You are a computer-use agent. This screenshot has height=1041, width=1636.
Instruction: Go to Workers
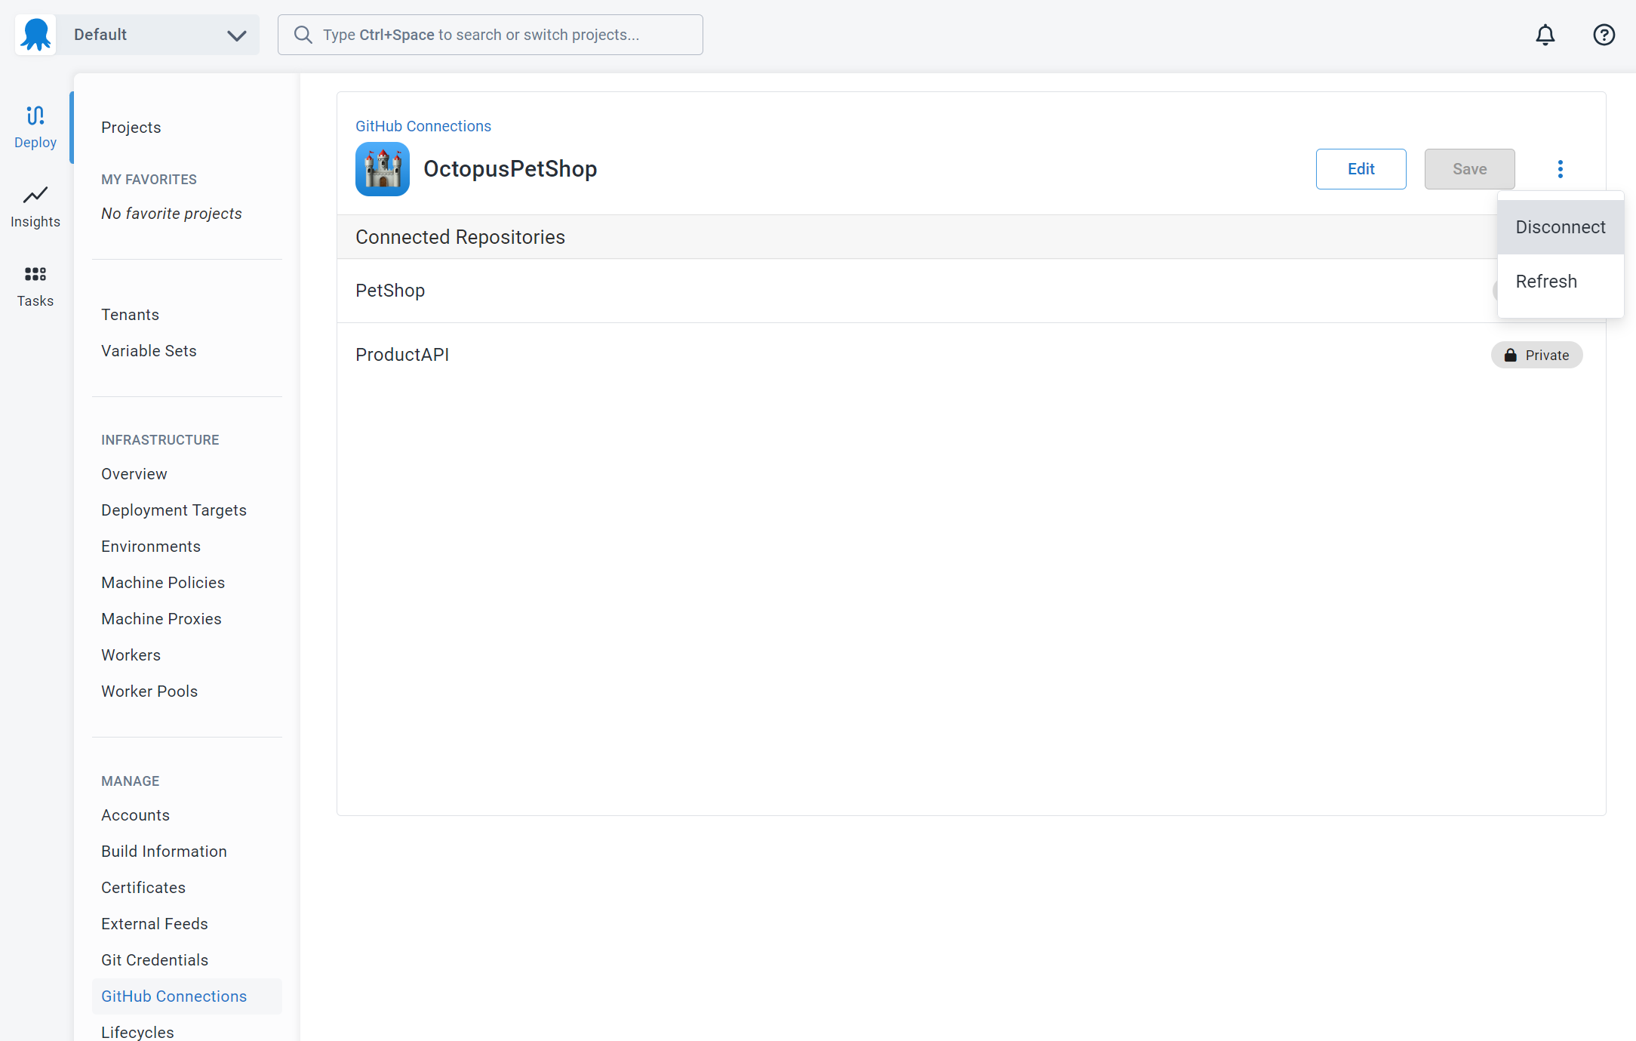[x=131, y=655]
